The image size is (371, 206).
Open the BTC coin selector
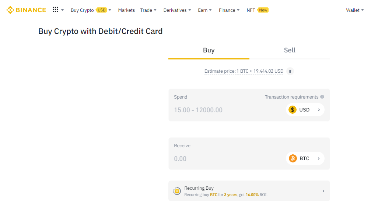[305, 158]
